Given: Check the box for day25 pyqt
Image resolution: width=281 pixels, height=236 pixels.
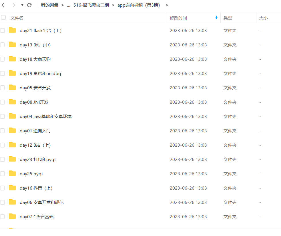Looking at the screenshot, I should [x=3, y=174].
